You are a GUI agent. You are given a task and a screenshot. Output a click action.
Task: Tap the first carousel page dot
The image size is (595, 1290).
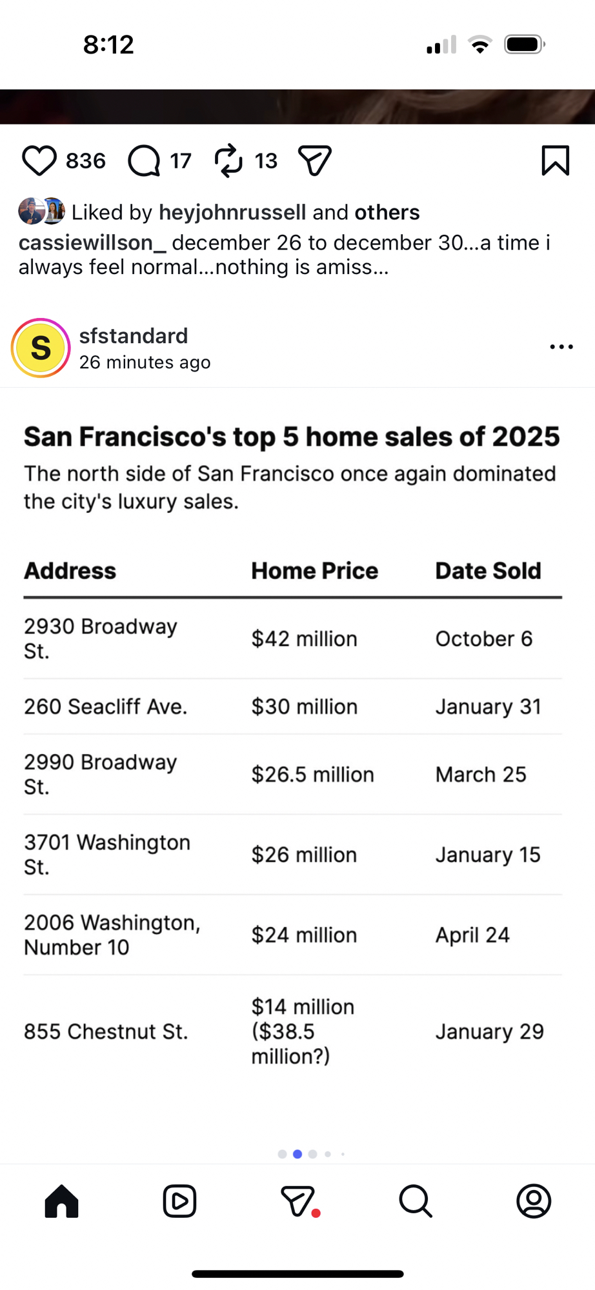(282, 1154)
